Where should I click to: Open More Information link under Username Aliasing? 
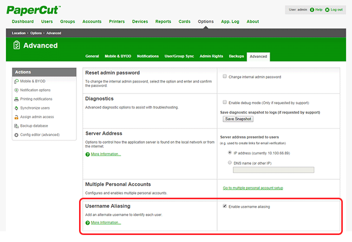point(106,223)
